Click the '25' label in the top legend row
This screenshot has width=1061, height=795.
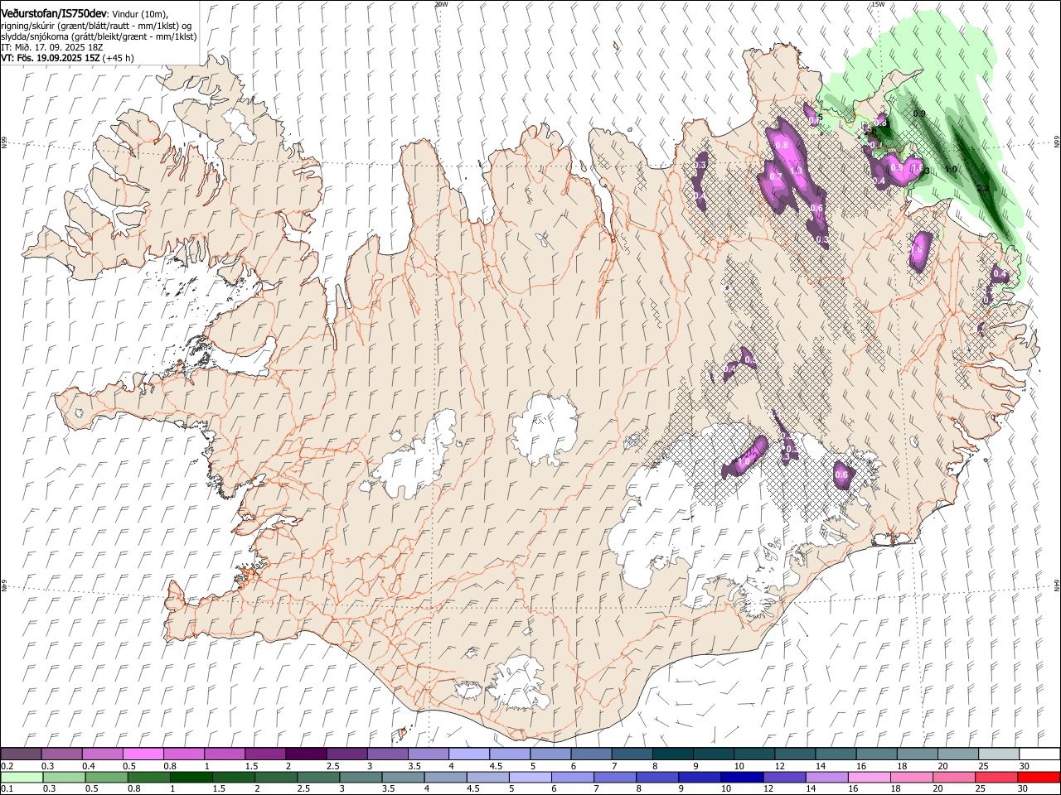tap(983, 766)
